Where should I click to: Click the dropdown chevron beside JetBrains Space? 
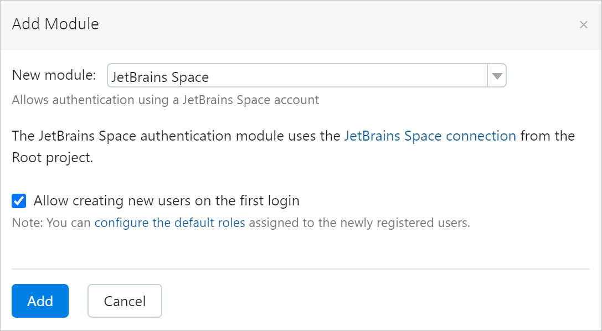point(497,75)
